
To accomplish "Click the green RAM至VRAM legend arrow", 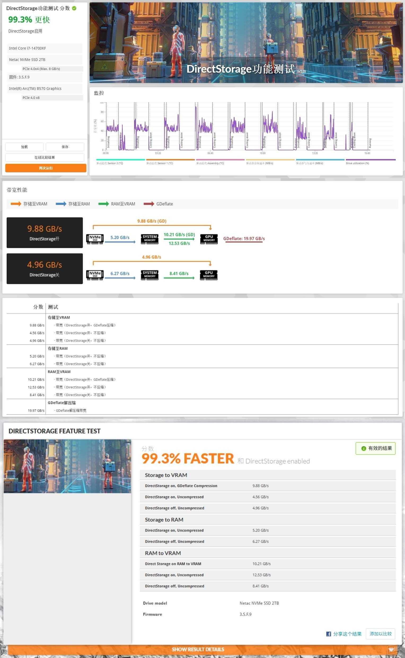I will coord(104,204).
